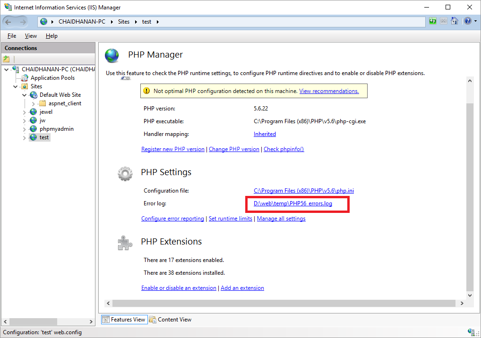
Task: Expand the jewel site node
Action: 24,112
